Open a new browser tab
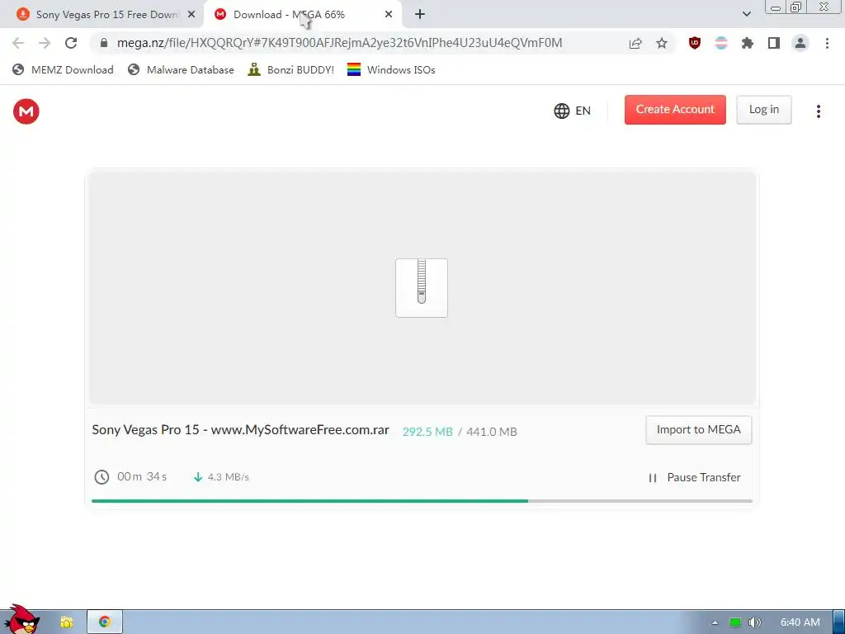The width and height of the screenshot is (845, 634). click(420, 15)
